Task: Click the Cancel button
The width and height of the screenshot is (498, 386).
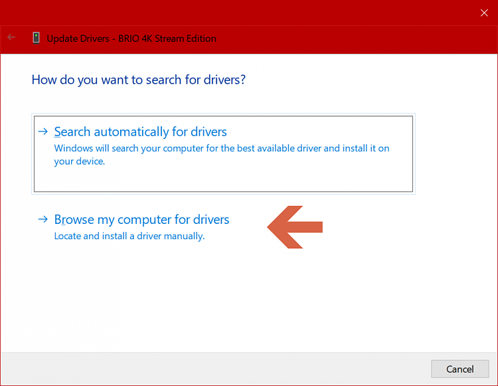Action: (460, 369)
